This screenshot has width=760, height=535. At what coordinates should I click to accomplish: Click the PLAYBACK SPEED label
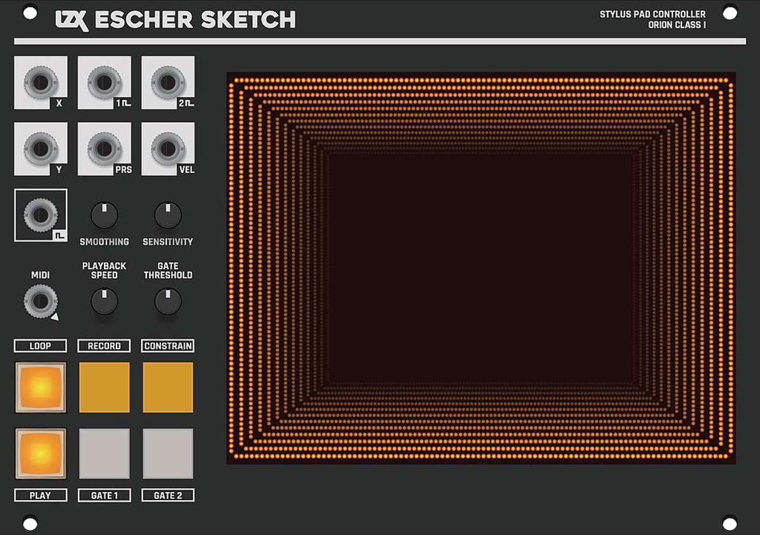click(x=104, y=270)
